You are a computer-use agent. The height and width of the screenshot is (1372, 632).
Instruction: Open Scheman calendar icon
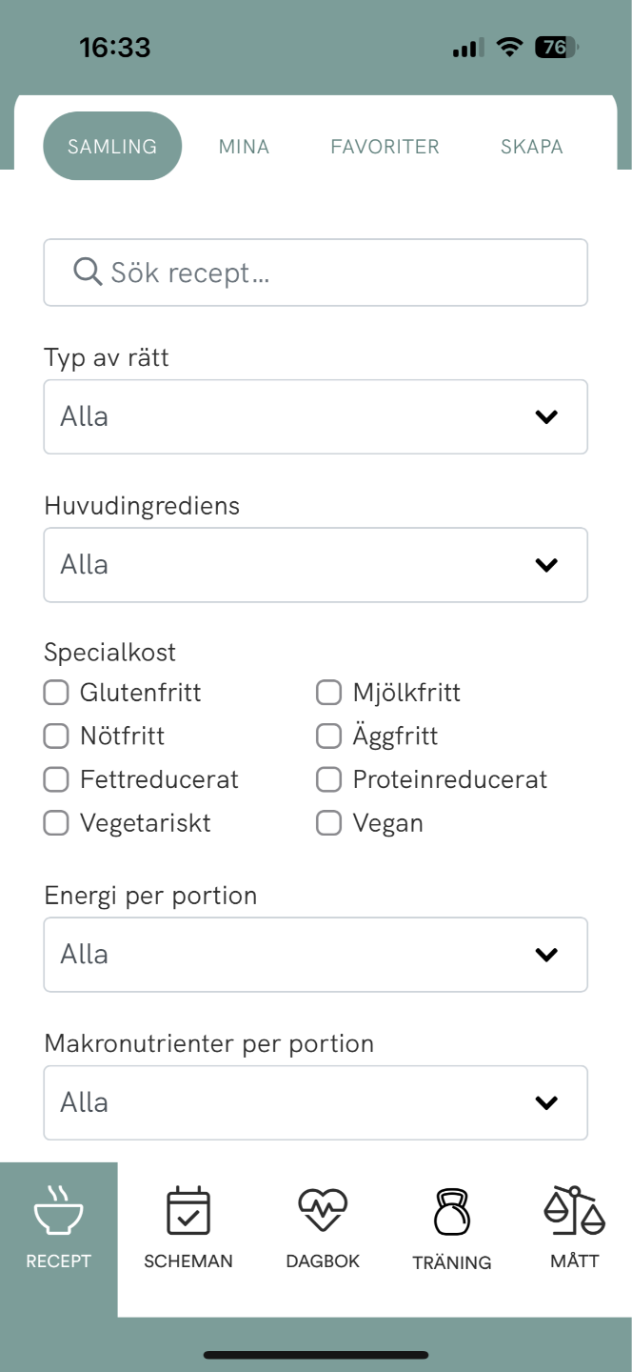point(188,1212)
